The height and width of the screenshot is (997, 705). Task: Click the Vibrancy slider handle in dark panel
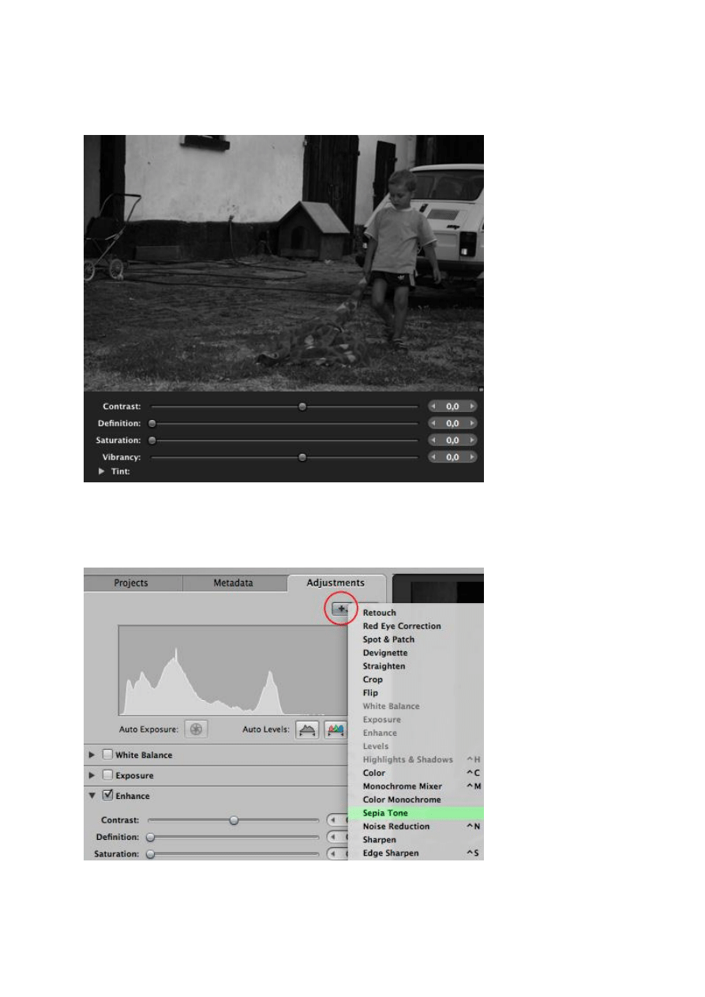(x=302, y=457)
